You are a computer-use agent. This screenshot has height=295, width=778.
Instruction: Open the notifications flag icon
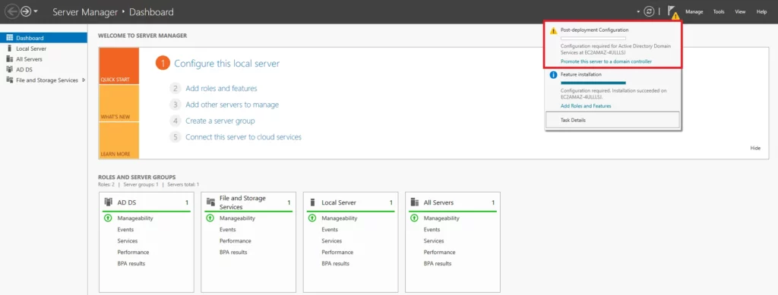pos(672,12)
